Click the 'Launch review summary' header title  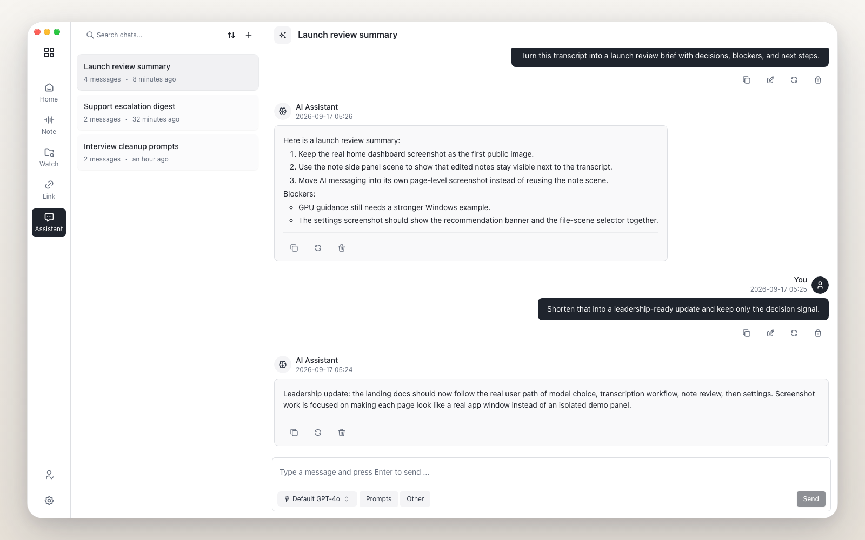tap(348, 35)
